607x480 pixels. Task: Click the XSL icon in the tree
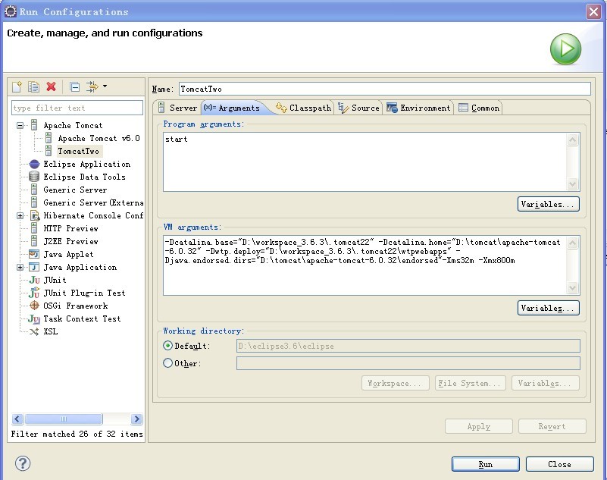(34, 331)
